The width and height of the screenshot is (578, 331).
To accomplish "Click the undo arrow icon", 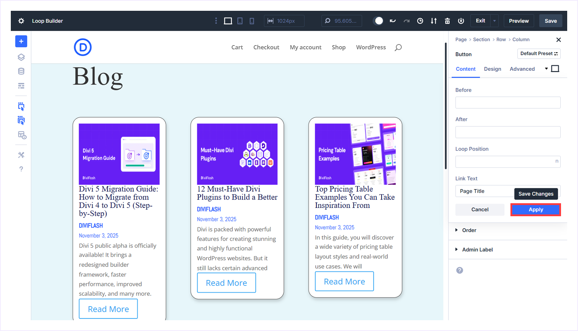I will click(393, 21).
